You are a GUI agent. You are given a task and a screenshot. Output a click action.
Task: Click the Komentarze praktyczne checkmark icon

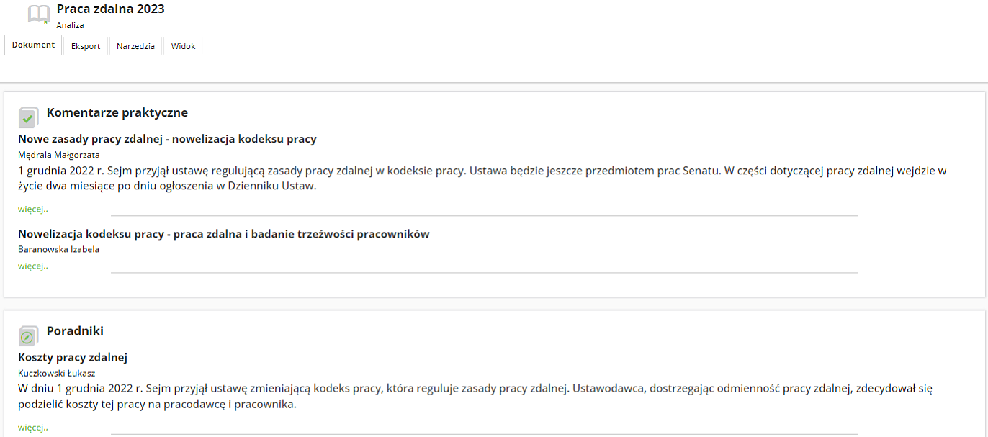(28, 117)
